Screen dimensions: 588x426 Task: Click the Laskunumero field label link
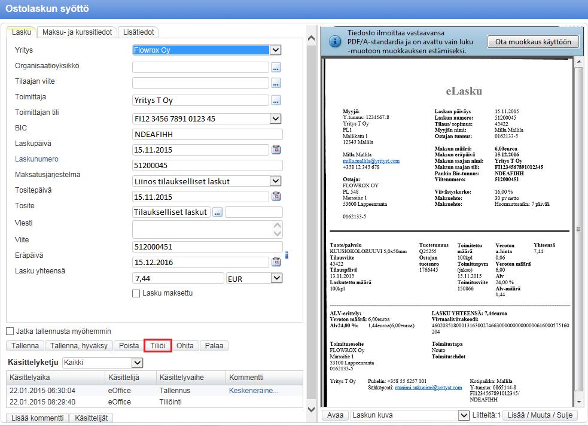tap(36, 159)
